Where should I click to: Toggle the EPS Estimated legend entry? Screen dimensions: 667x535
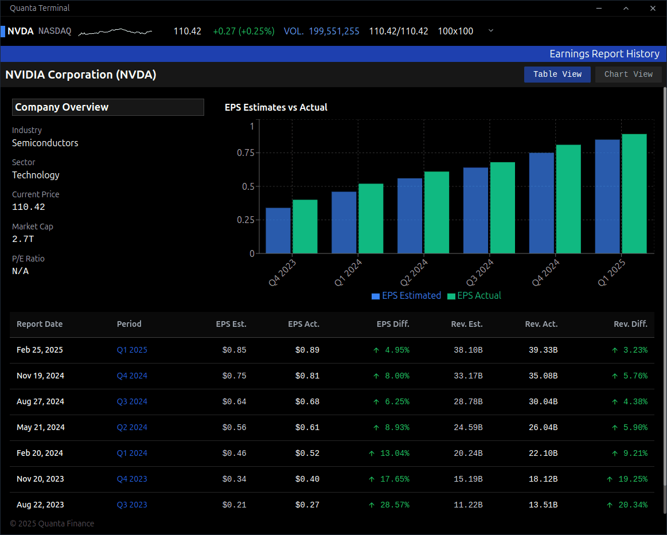(406, 295)
